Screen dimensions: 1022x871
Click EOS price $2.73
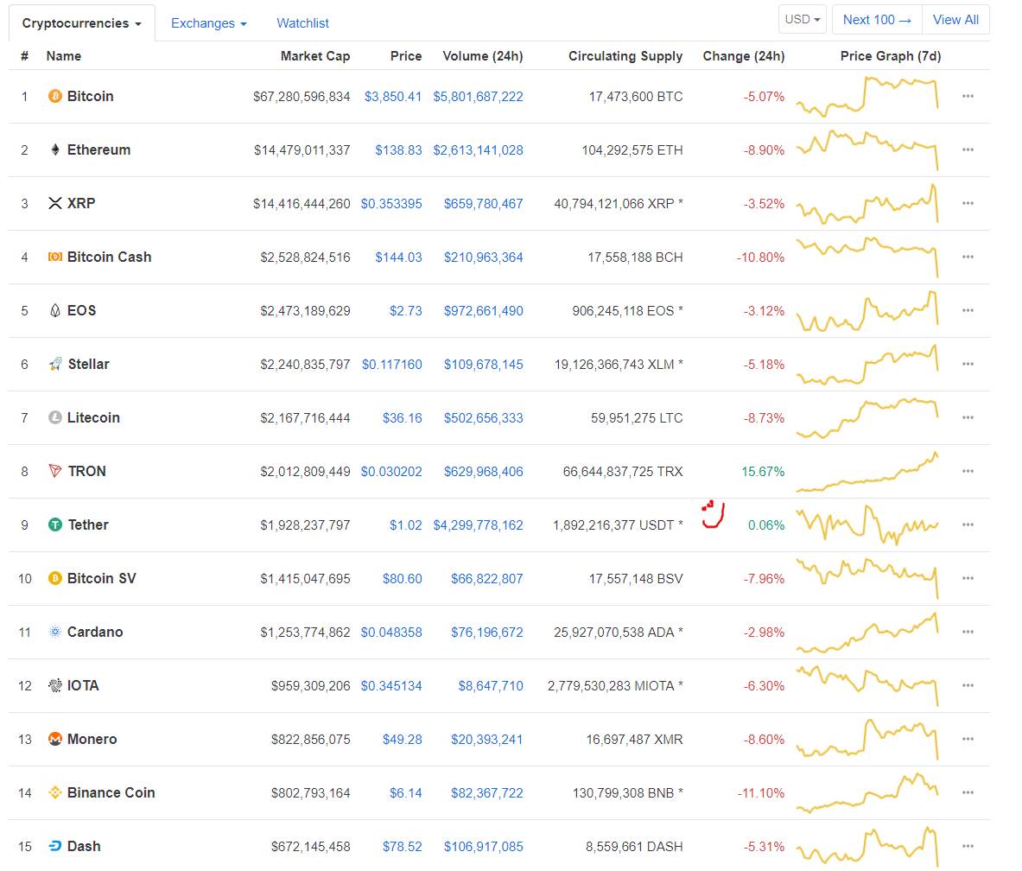click(x=405, y=311)
